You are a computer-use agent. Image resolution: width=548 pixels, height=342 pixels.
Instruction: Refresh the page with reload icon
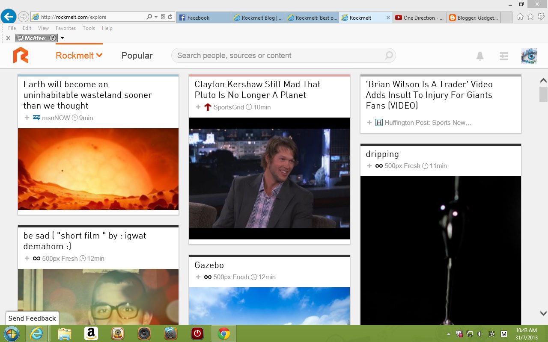point(170,17)
